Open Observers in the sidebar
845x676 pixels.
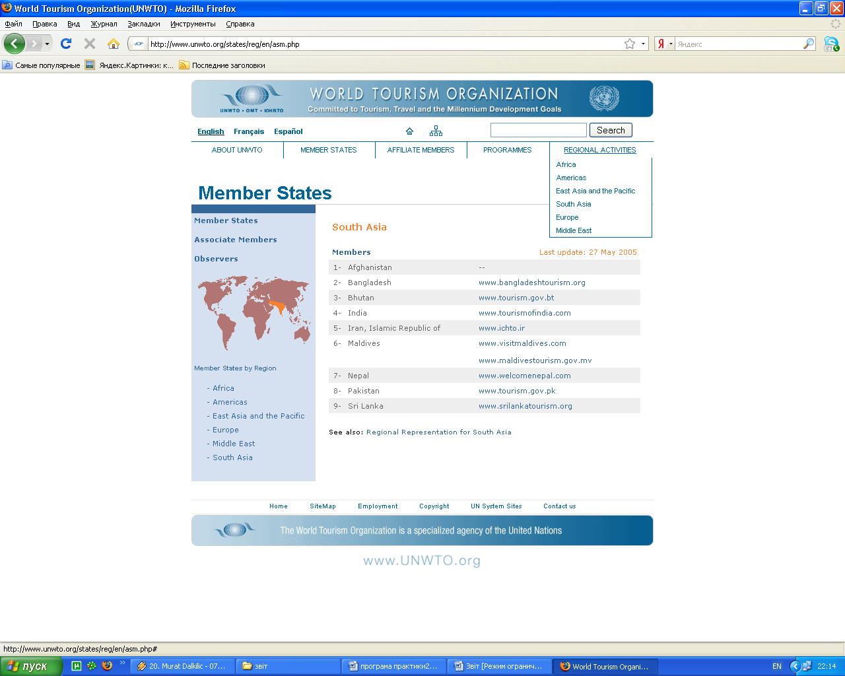click(x=216, y=259)
